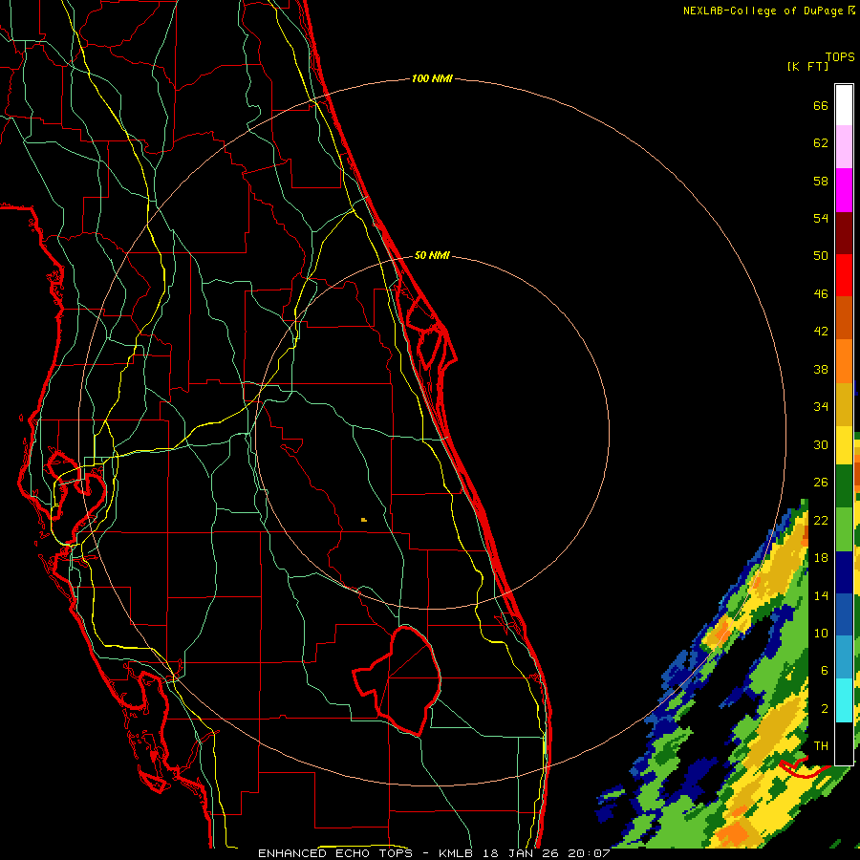This screenshot has width=860, height=860.
Task: Select the magenta legend swatch
Action: [x=844, y=190]
